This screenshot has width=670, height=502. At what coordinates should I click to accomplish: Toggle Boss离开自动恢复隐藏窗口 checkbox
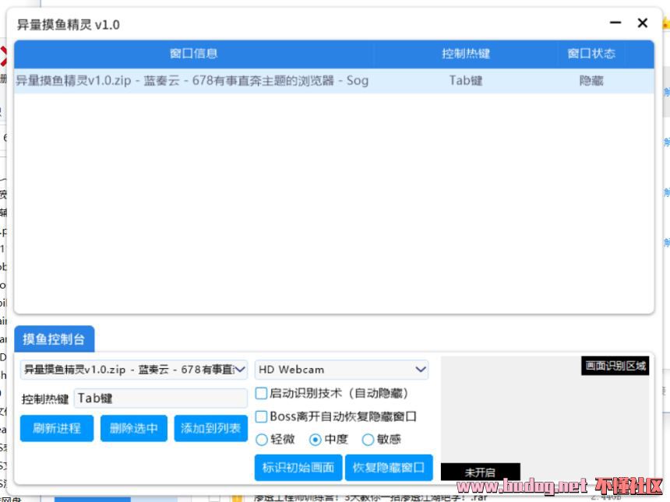click(262, 416)
